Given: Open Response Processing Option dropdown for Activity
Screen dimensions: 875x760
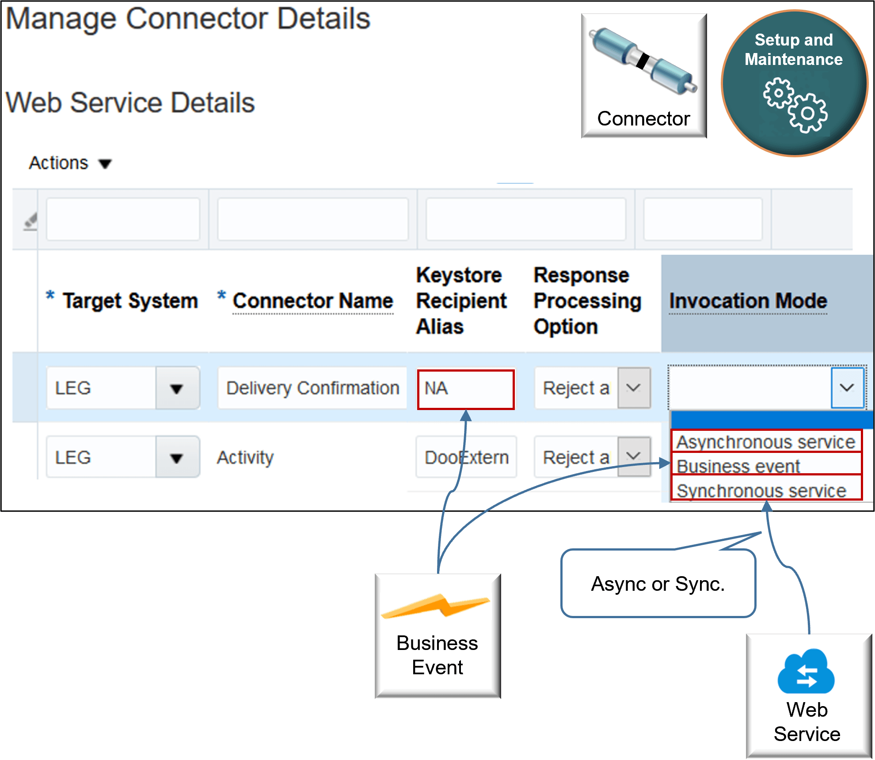Looking at the screenshot, I should 634,457.
